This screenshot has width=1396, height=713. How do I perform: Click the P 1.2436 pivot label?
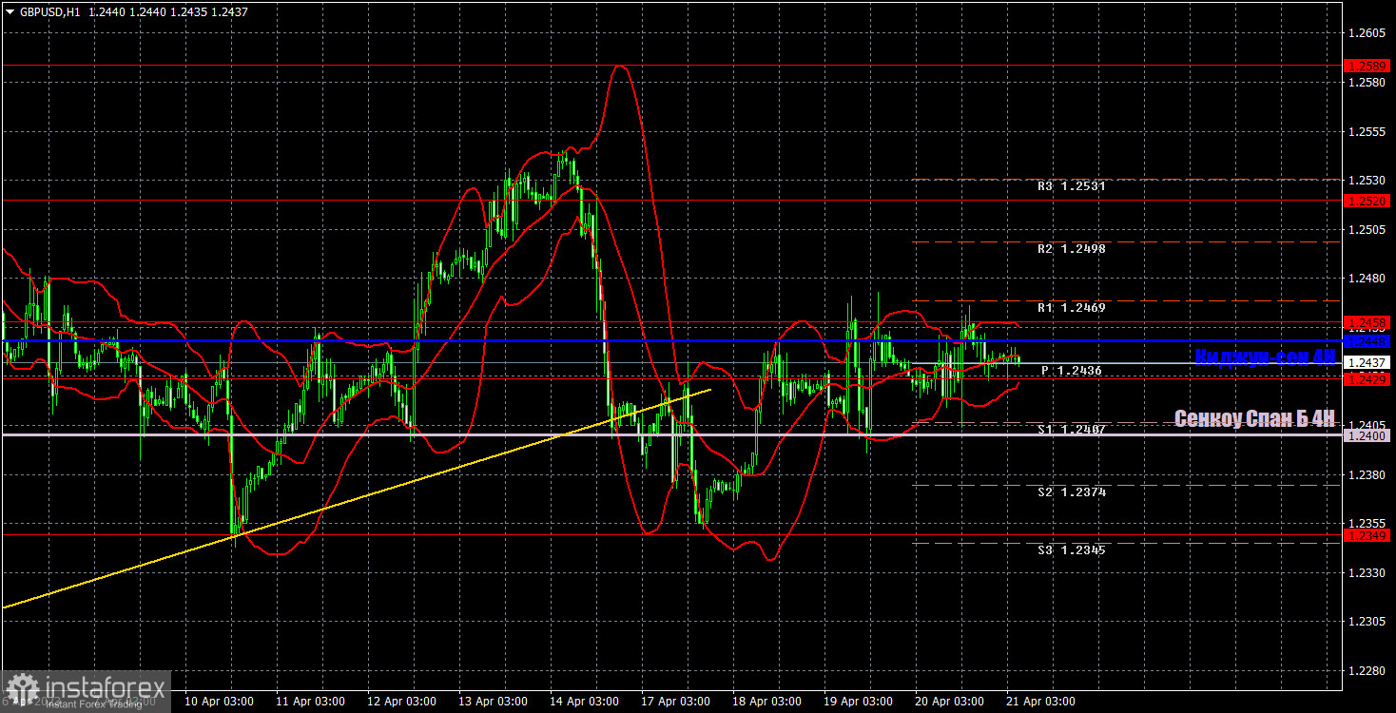pyautogui.click(x=1072, y=371)
